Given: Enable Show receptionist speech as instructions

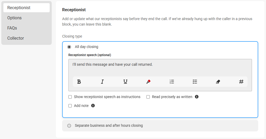Looking at the screenshot, I should point(70,97).
